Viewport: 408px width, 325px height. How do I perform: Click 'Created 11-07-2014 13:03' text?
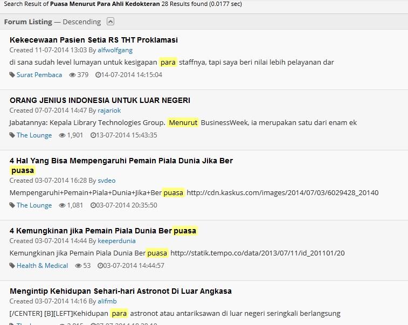coord(48,50)
